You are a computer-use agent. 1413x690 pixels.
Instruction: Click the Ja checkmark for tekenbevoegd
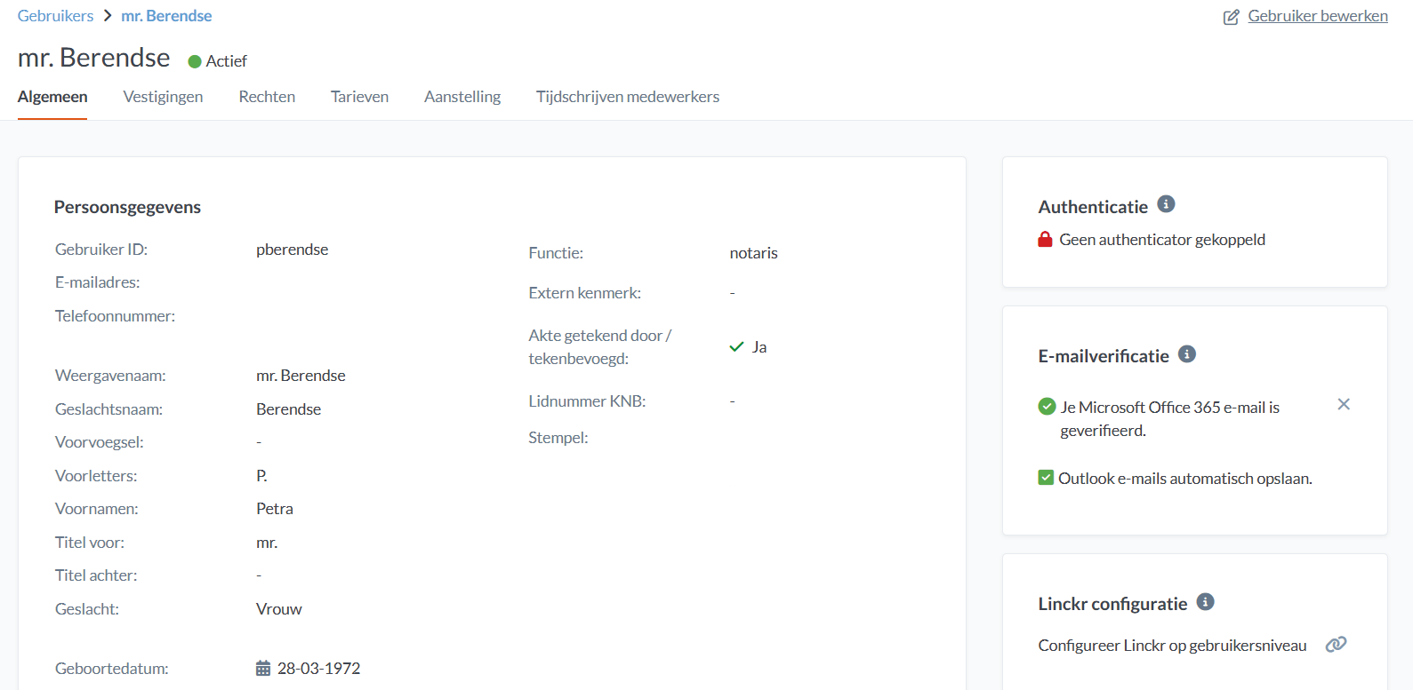736,347
